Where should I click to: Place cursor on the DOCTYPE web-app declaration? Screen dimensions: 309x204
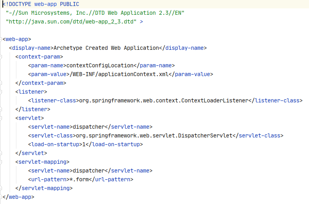pos(41,4)
